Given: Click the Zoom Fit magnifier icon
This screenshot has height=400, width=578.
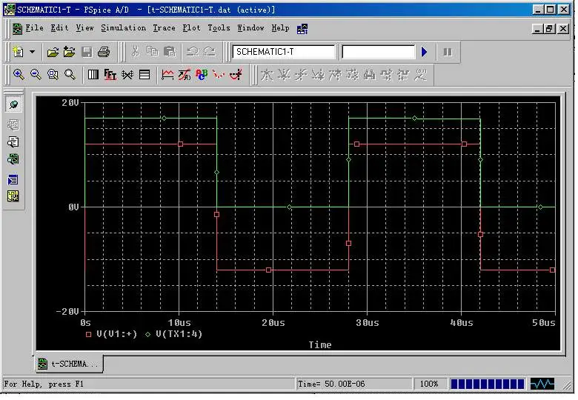Looking at the screenshot, I should pyautogui.click(x=70, y=75).
